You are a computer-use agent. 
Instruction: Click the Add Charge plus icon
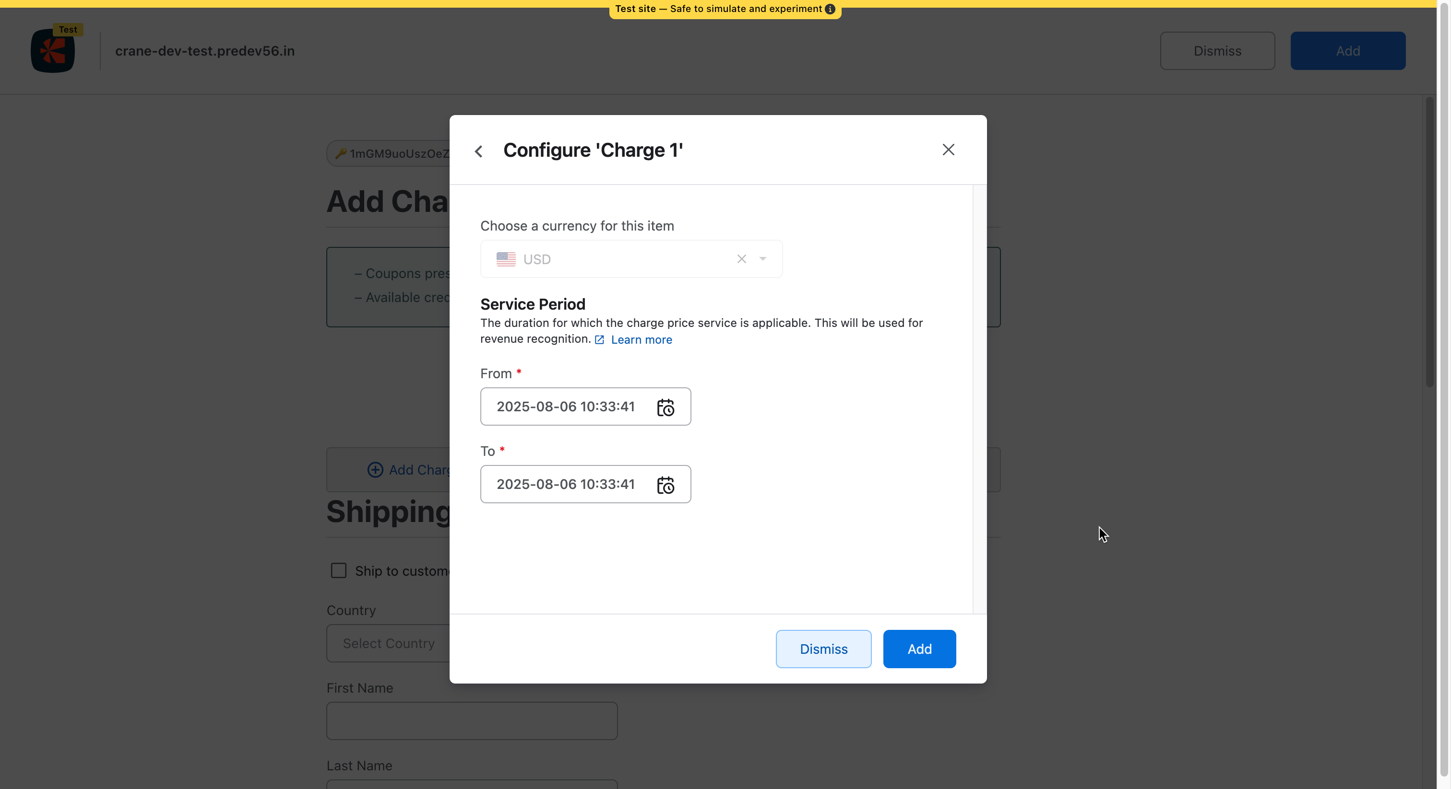pyautogui.click(x=375, y=470)
